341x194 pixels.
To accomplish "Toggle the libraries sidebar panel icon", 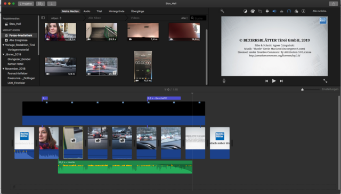I will pyautogui.click(x=43, y=18).
